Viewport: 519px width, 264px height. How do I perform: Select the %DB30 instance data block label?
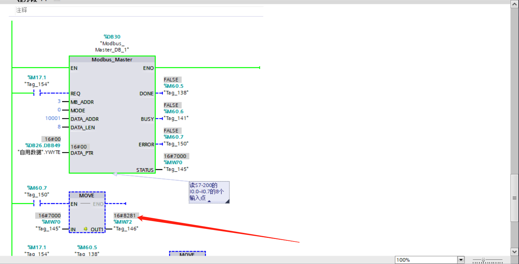point(112,36)
